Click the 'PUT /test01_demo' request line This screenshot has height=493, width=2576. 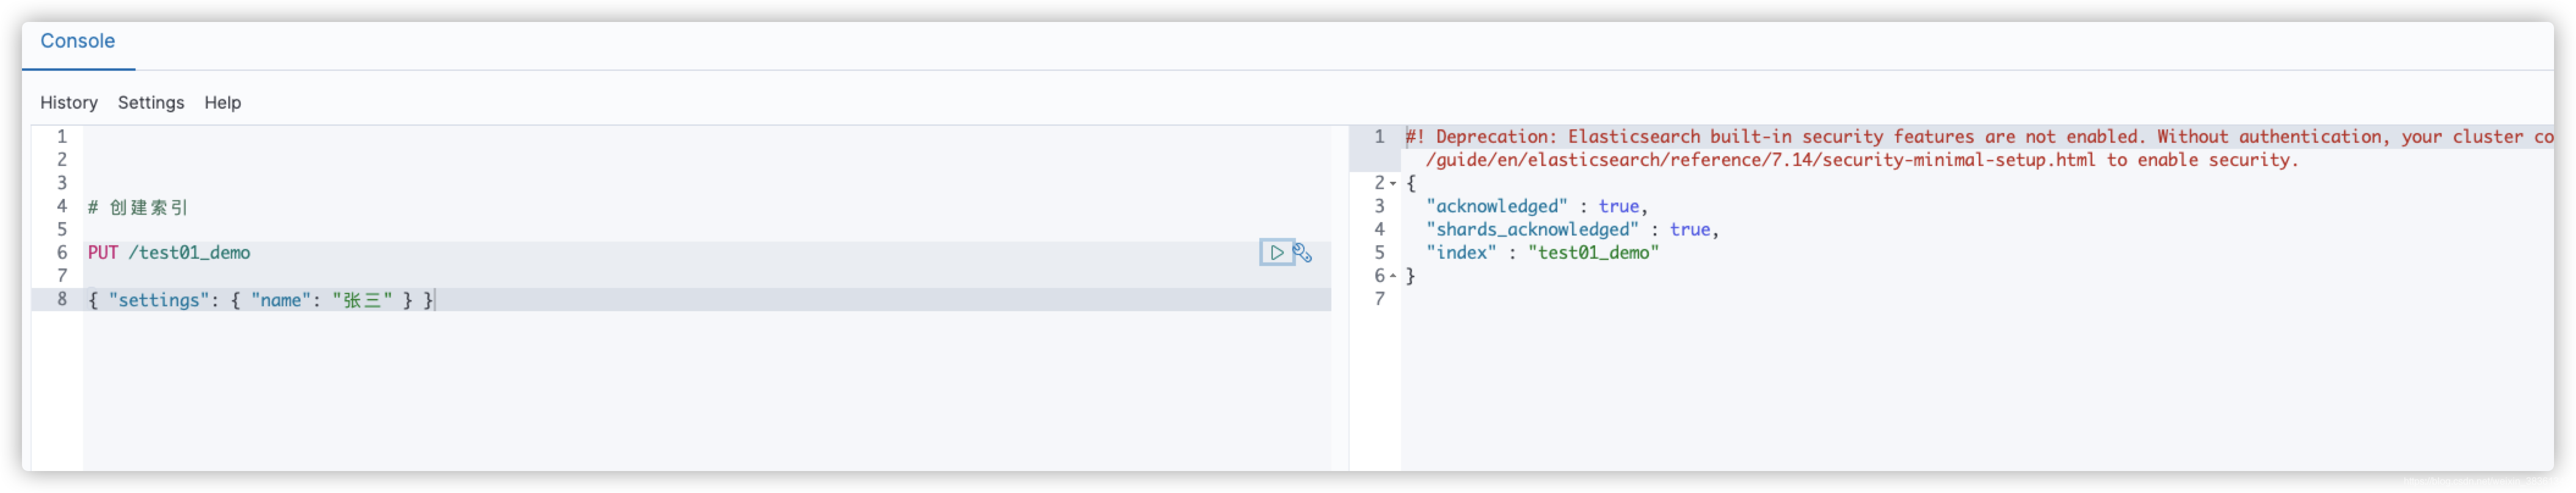pyautogui.click(x=169, y=253)
